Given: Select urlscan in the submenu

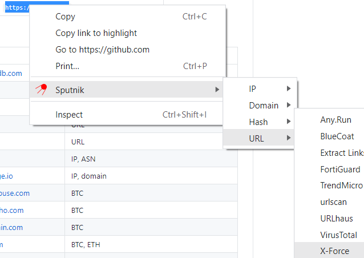Looking at the screenshot, I should pyautogui.click(x=334, y=202).
